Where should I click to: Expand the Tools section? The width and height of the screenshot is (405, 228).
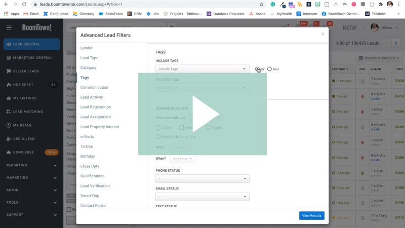coord(31,202)
